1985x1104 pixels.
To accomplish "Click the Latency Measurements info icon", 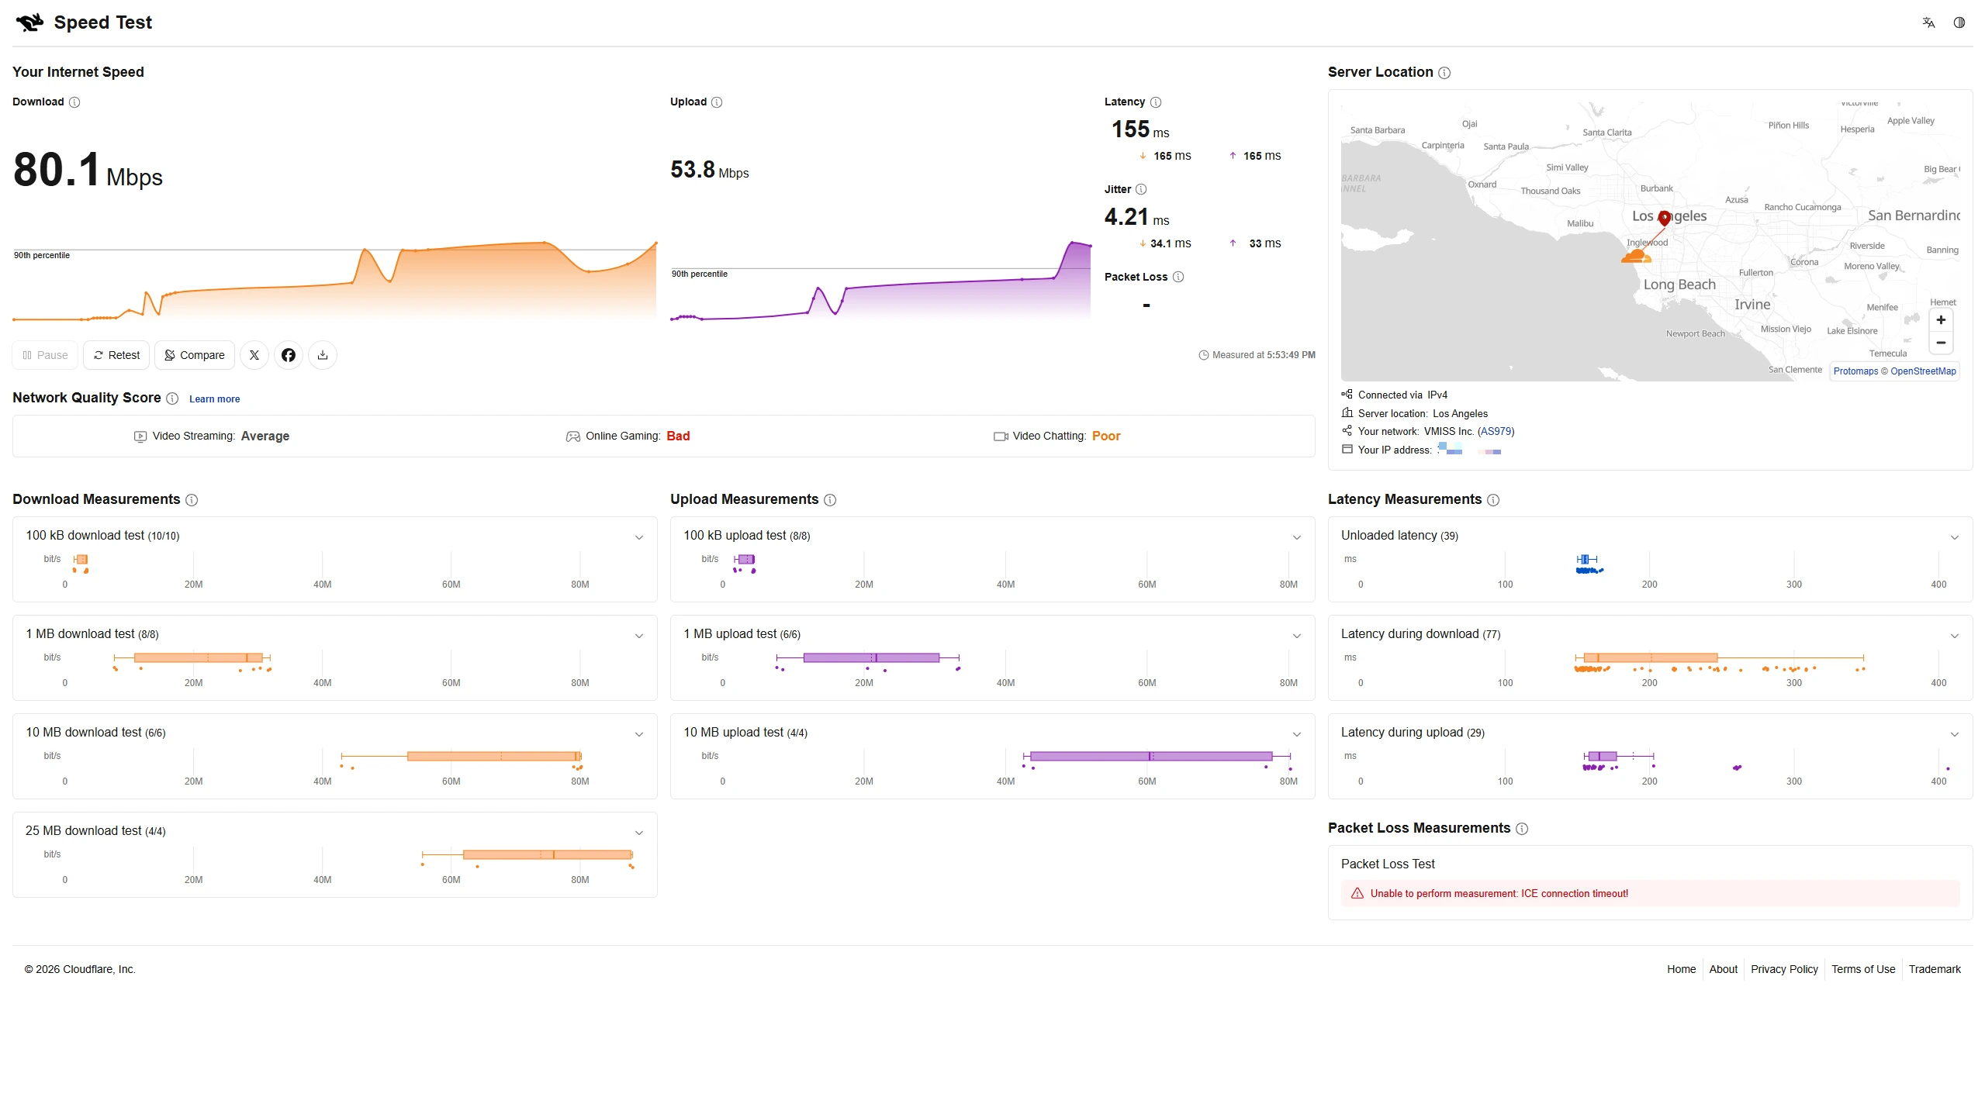I will [1493, 500].
